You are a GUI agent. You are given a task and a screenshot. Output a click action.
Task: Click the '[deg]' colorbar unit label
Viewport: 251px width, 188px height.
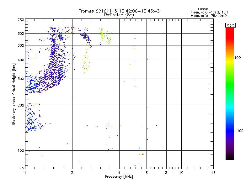[230, 25]
